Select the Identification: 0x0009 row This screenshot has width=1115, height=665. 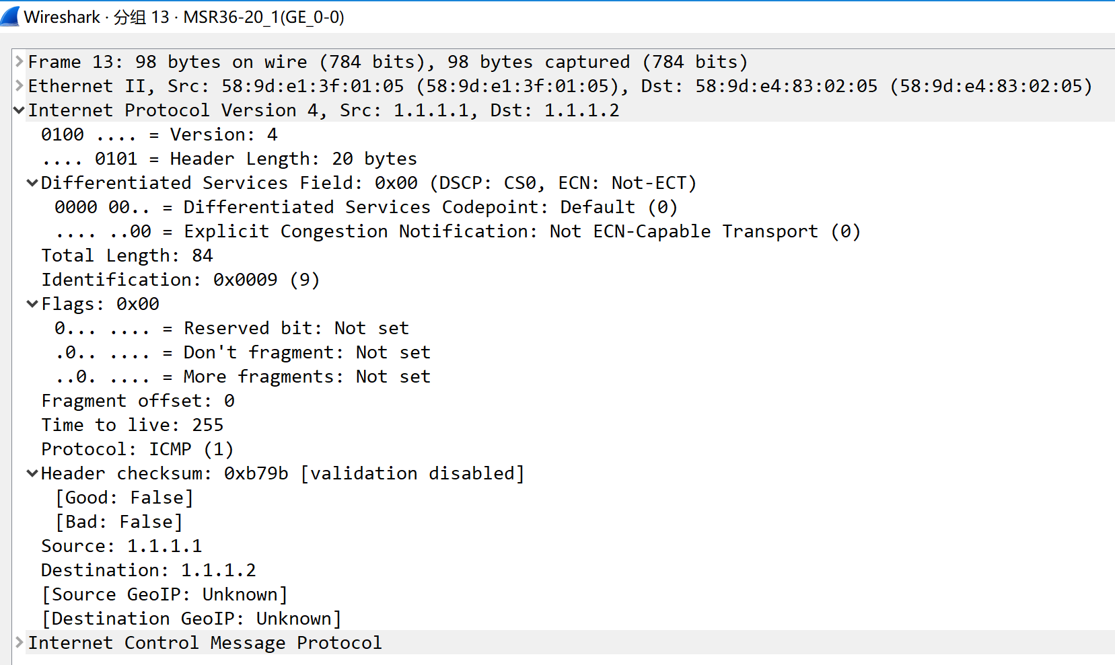click(x=180, y=280)
